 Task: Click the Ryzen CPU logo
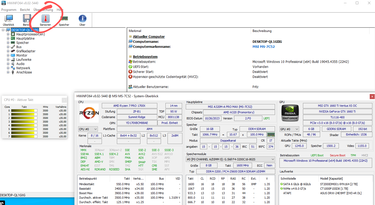[x=89, y=113]
